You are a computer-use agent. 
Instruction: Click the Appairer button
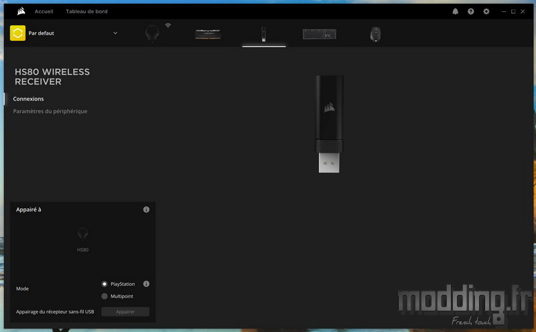click(x=125, y=311)
